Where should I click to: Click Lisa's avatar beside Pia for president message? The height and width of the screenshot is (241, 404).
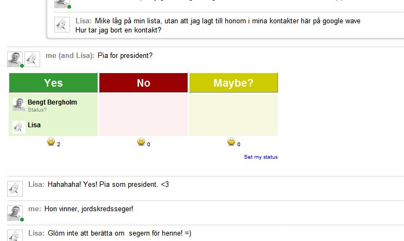coord(32,60)
